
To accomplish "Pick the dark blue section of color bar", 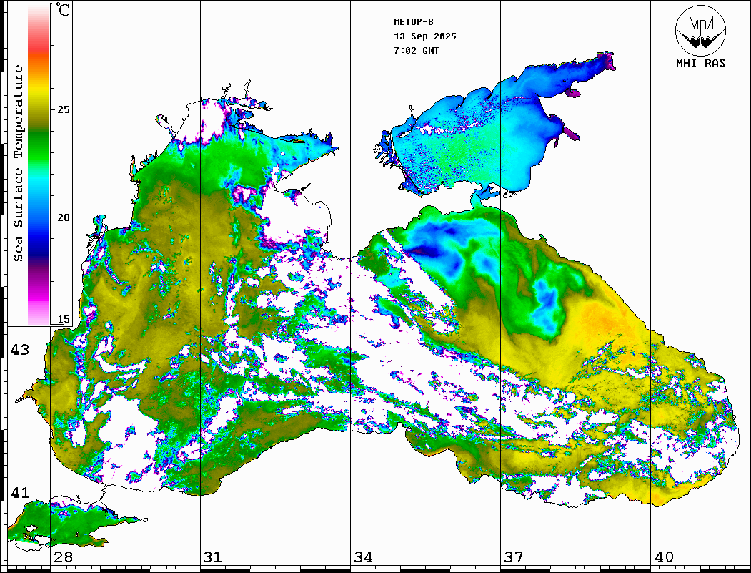I will click(x=39, y=236).
